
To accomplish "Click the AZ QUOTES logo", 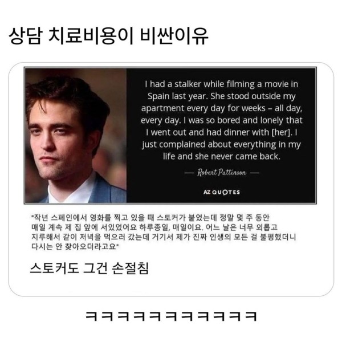I will (222, 192).
